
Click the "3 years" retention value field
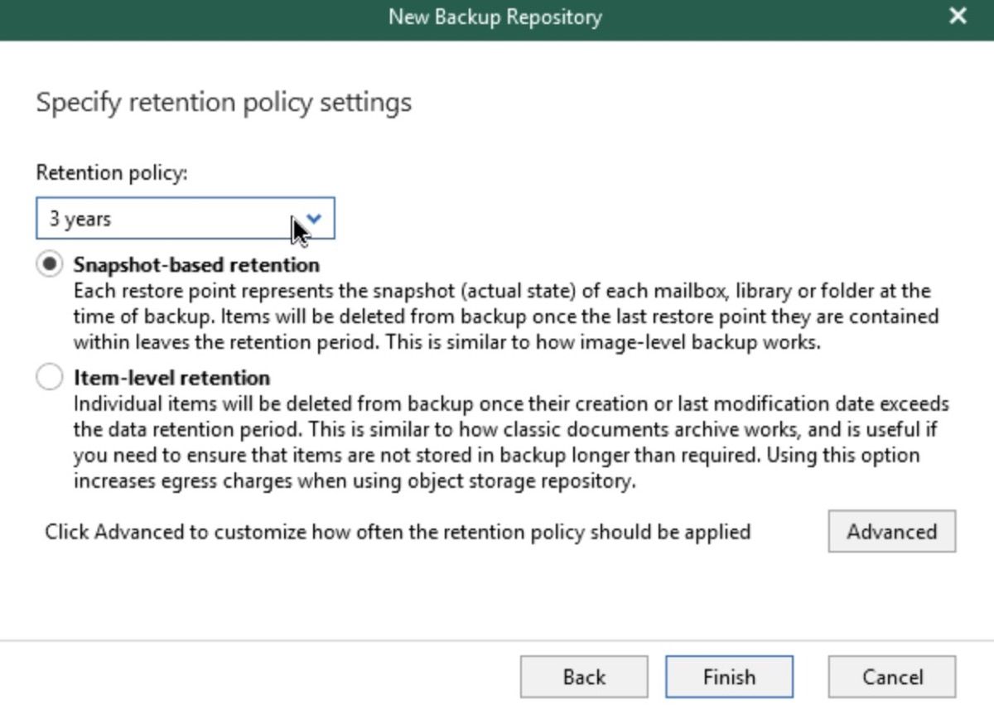pyautogui.click(x=186, y=219)
